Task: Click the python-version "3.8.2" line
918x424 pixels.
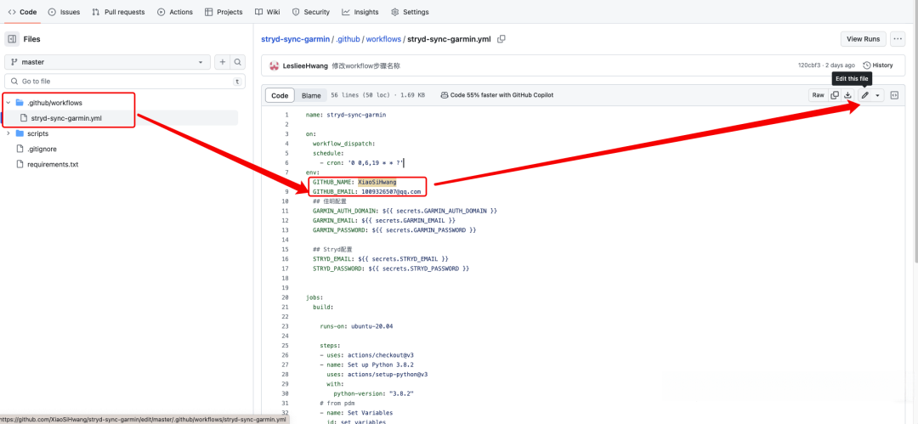Action: [x=374, y=393]
